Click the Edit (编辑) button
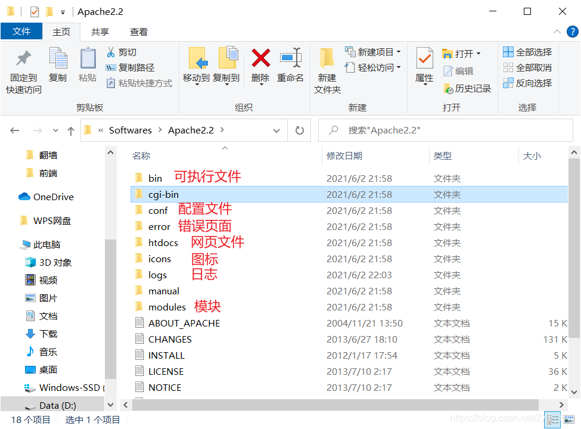 coord(458,71)
